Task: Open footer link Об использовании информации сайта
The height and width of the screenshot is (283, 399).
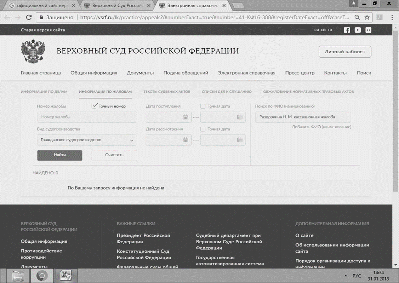Action: point(332,248)
